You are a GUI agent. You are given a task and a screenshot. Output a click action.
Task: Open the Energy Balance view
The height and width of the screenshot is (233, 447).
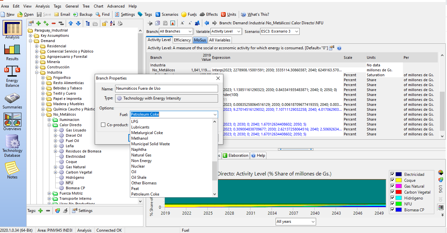(12, 76)
